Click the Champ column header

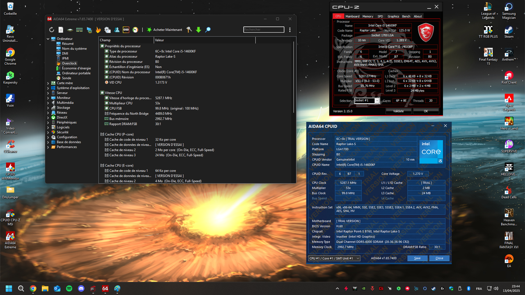point(126,40)
